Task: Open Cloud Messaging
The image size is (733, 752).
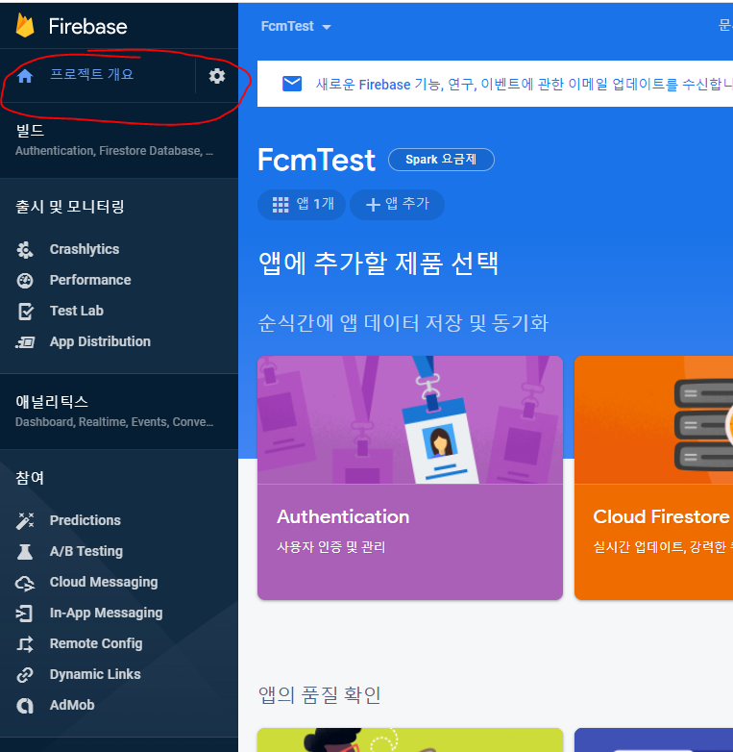Action: 104,582
